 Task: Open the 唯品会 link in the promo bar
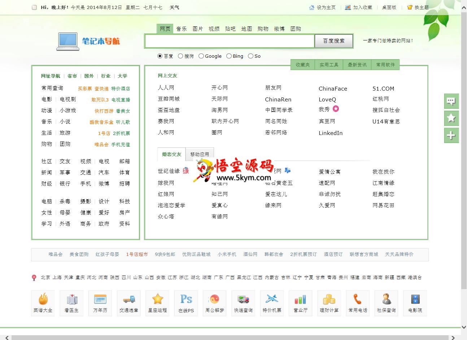click(56, 254)
